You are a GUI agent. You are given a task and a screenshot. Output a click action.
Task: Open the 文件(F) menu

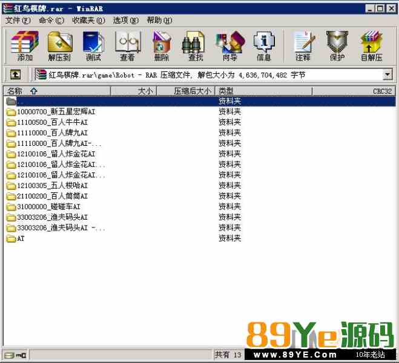point(18,20)
